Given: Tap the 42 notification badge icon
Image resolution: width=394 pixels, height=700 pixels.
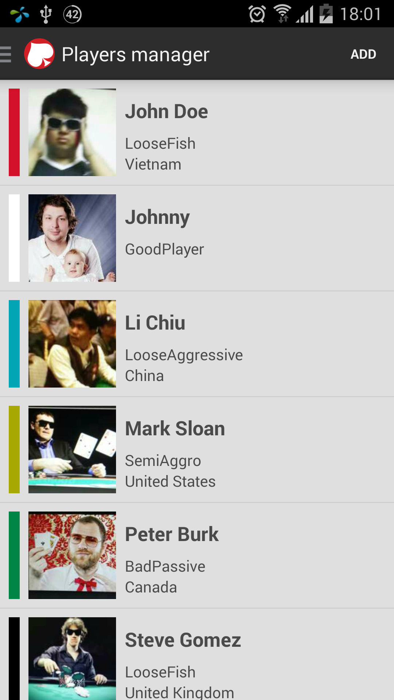Looking at the screenshot, I should 72,14.
